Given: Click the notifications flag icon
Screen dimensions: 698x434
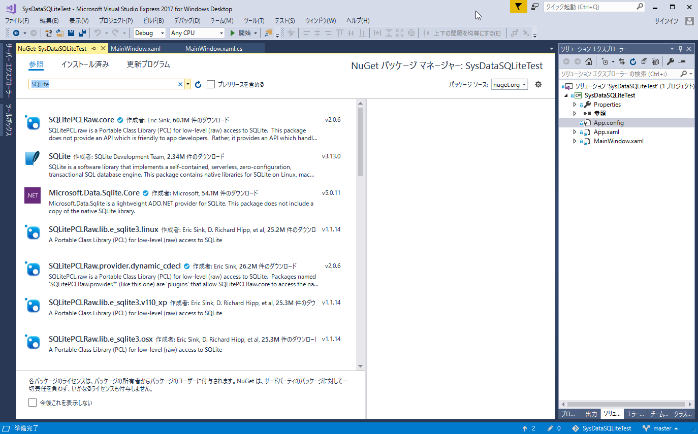Looking at the screenshot, I should click(x=518, y=7).
